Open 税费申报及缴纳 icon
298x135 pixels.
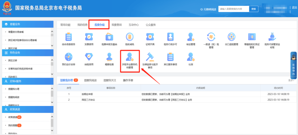(109, 37)
